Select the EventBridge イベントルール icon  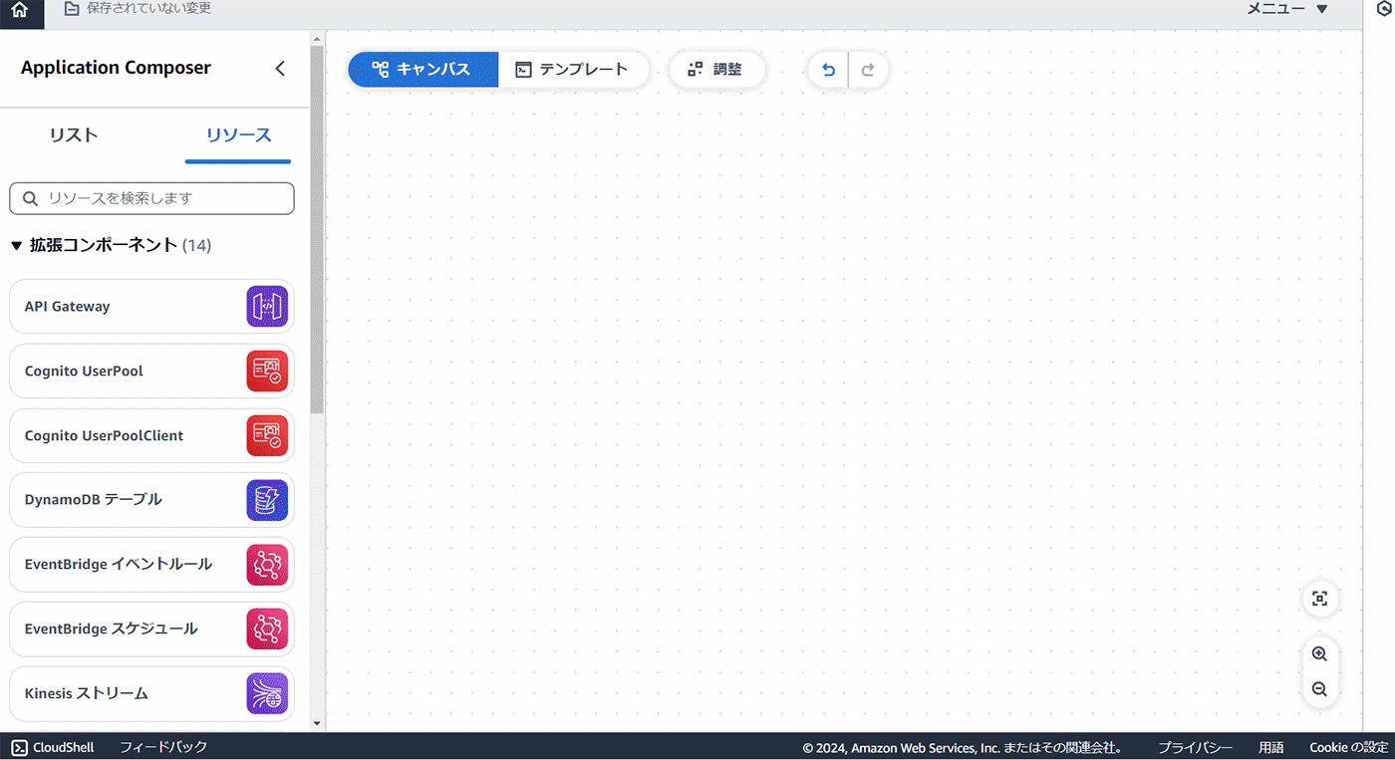click(267, 565)
